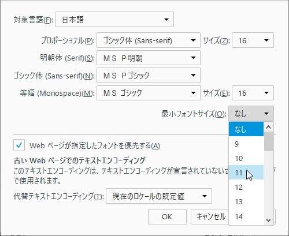Click the キャンセル button

[210, 217]
